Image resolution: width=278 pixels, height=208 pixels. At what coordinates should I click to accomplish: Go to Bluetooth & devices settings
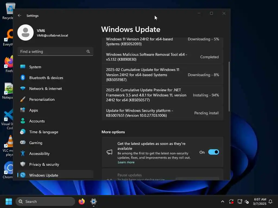tap(55, 78)
